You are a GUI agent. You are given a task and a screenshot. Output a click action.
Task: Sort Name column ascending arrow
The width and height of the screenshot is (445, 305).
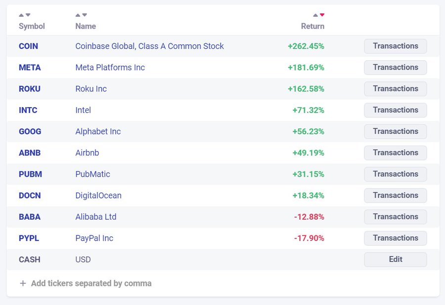[x=78, y=15]
